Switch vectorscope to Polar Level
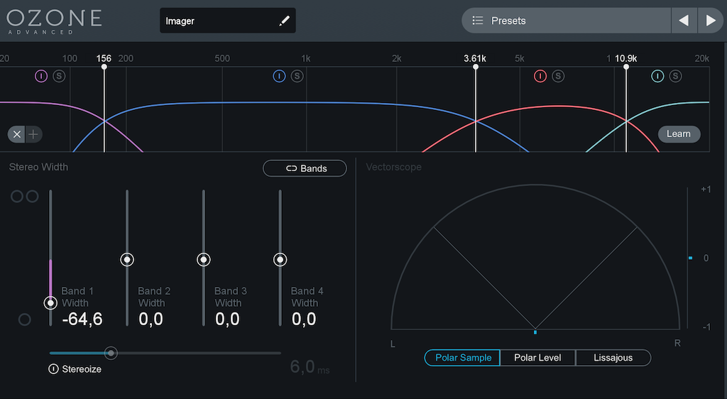The width and height of the screenshot is (727, 399). pos(537,358)
